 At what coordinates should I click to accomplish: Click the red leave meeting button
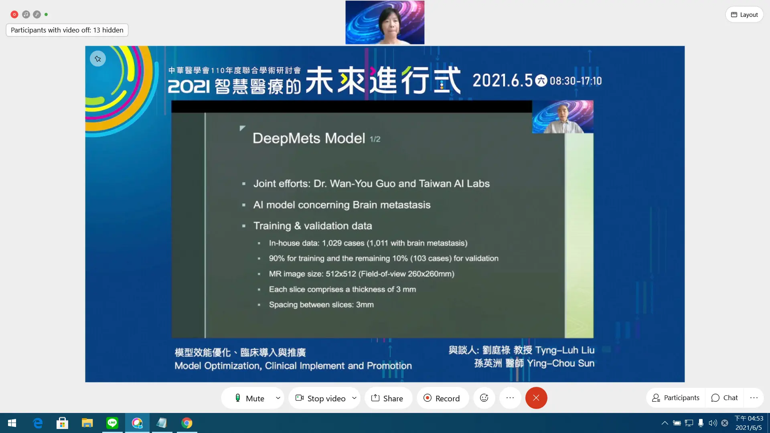tap(536, 398)
